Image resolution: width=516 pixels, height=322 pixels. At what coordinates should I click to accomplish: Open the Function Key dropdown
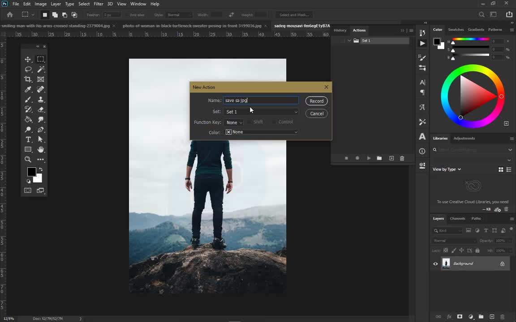point(234,123)
